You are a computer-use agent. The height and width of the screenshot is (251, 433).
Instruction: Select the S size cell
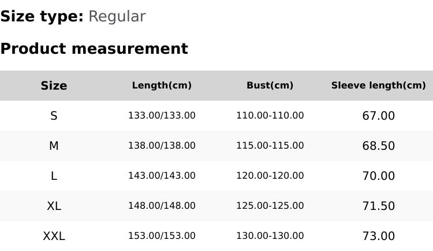pyautogui.click(x=54, y=116)
